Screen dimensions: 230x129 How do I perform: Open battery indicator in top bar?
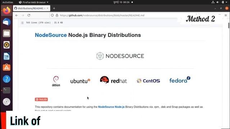(x=223, y=2)
